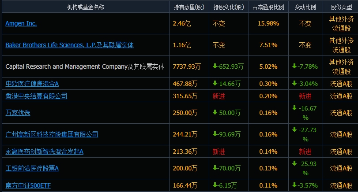This screenshot has height=192, width=358.
Task: Select the -652.93万 change value
Action: click(228, 67)
